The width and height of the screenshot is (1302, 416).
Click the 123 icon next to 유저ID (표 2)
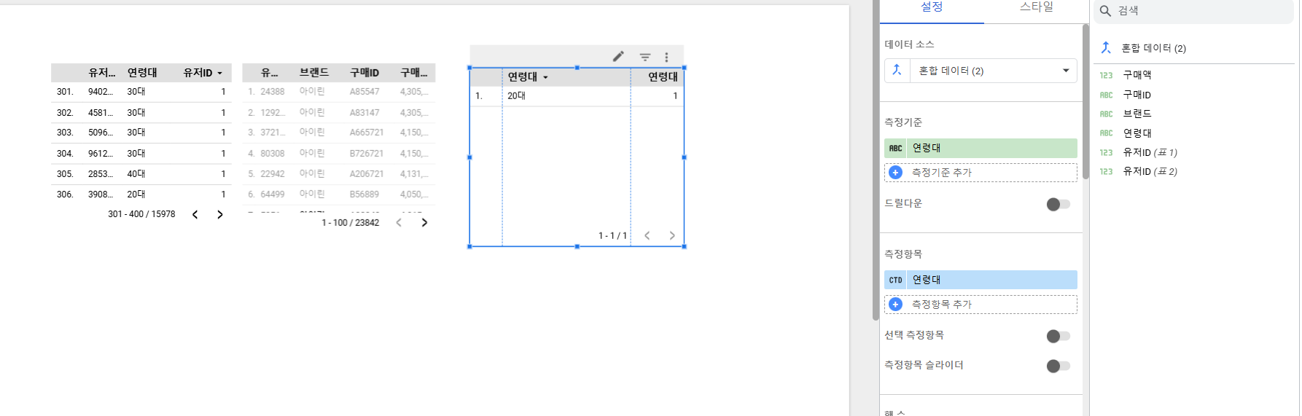pos(1106,171)
